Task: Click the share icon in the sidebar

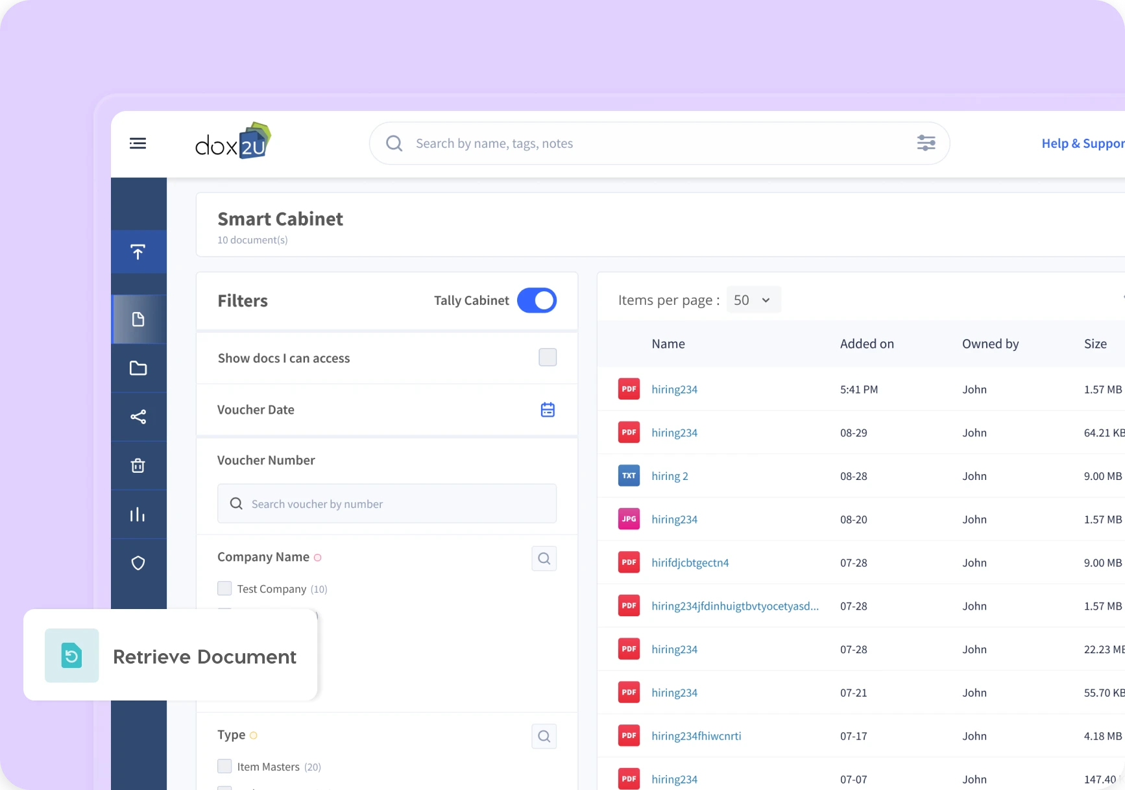Action: pyautogui.click(x=138, y=416)
